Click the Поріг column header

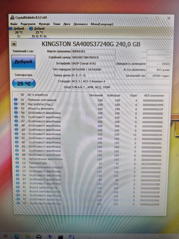point(134,95)
